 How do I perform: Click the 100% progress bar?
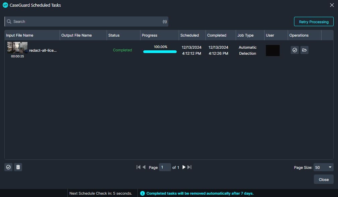click(160, 51)
